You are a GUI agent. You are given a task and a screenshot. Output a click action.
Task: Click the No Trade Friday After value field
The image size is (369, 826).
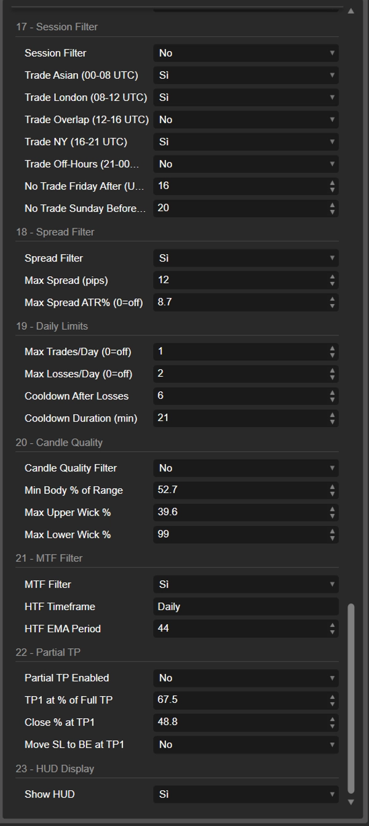coord(240,186)
